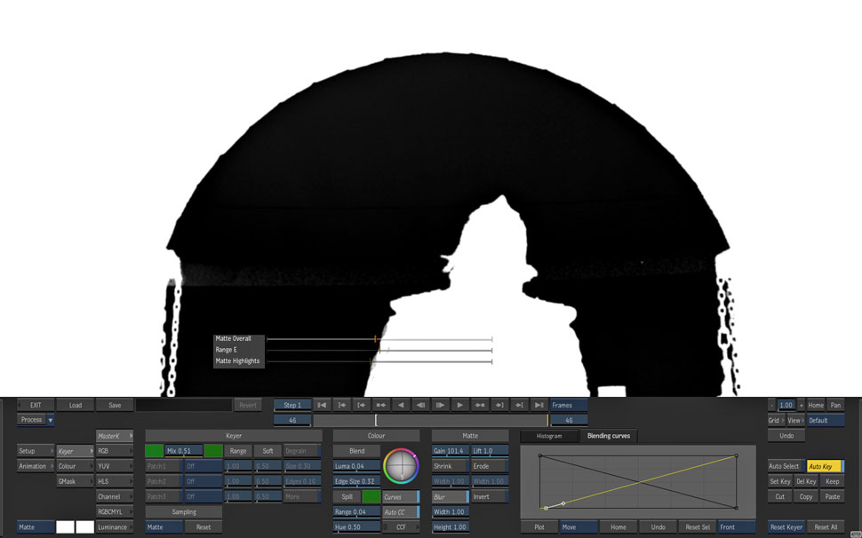This screenshot has height=538, width=862.
Task: Click the Gain 101.4 numeric field
Action: [x=450, y=451]
